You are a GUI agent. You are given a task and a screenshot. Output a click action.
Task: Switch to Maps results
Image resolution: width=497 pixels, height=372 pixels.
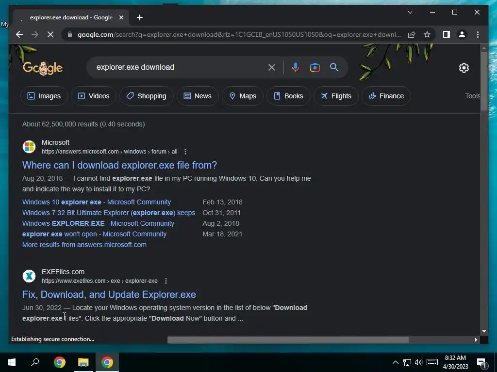pyautogui.click(x=243, y=96)
